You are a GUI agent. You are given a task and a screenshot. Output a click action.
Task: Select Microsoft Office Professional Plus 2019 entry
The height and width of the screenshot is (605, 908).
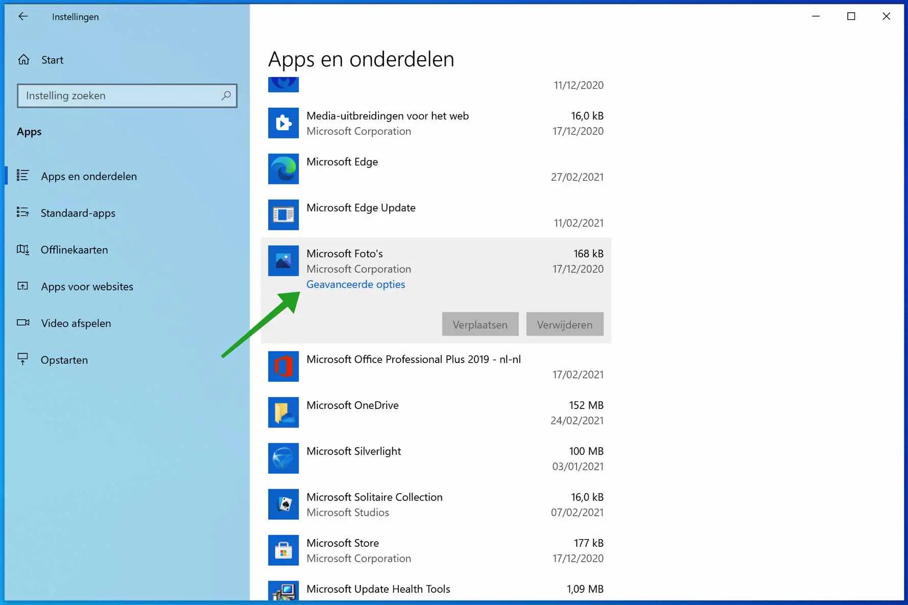436,367
